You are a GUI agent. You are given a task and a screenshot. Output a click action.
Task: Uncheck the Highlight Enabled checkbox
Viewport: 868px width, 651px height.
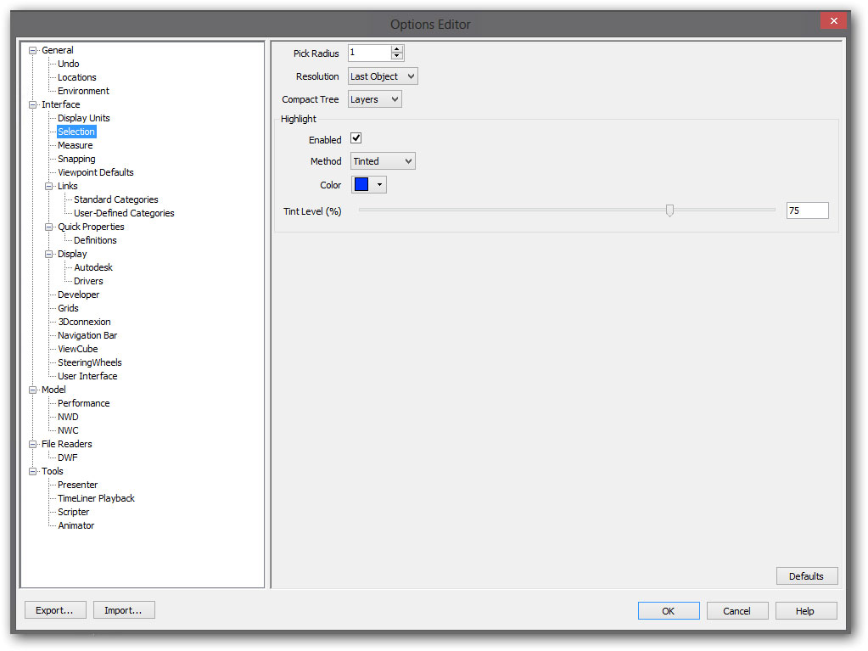click(x=356, y=139)
